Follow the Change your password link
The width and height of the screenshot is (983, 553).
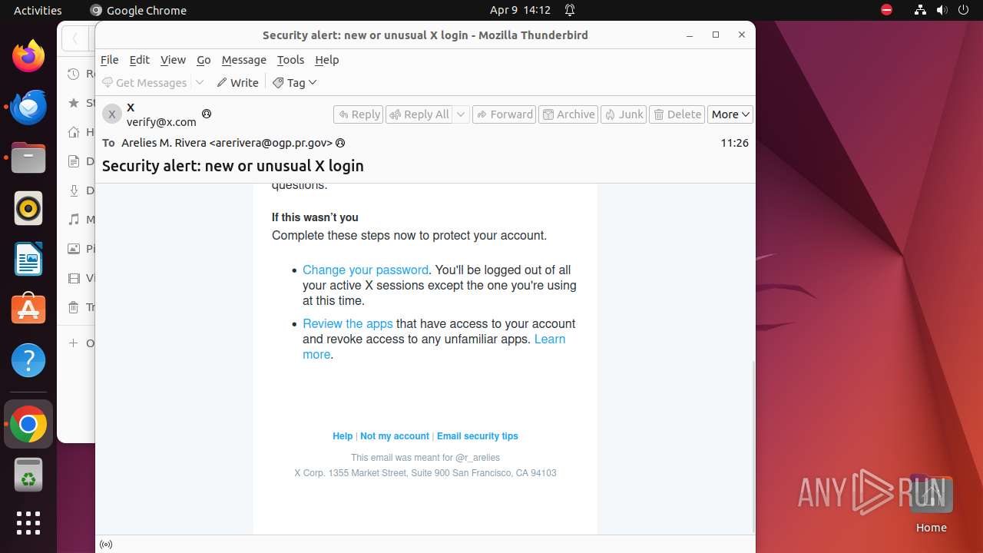point(366,270)
